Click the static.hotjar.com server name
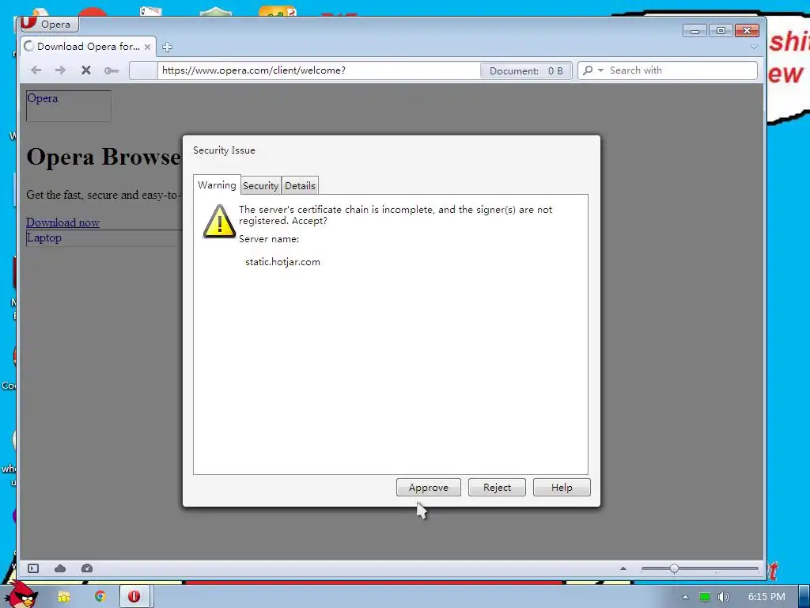Viewport: 810px width, 608px height. coord(282,261)
